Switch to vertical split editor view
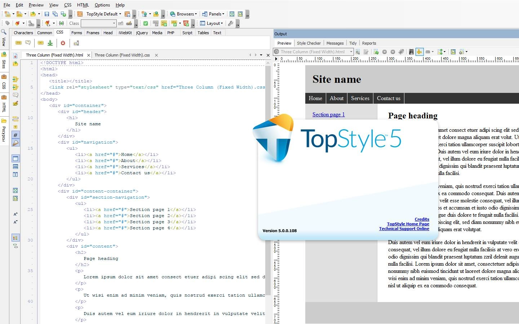The height and width of the screenshot is (324, 519). [x=15, y=175]
